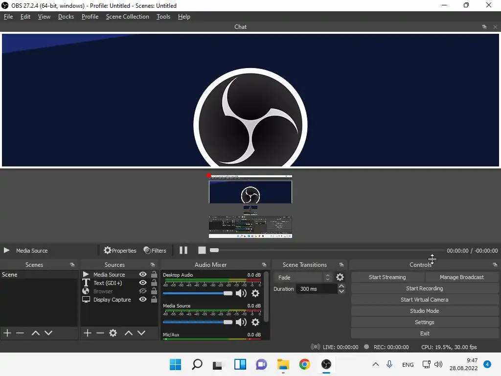501x376 pixels.
Task: Open the Scene Collection menu
Action: click(x=128, y=17)
